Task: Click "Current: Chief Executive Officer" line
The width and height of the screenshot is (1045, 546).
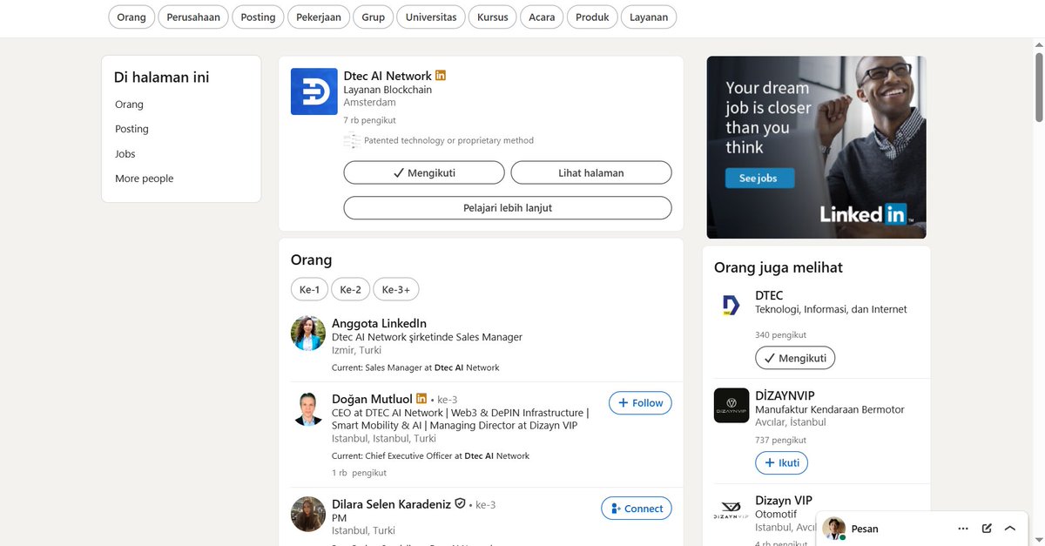Action: click(x=430, y=455)
